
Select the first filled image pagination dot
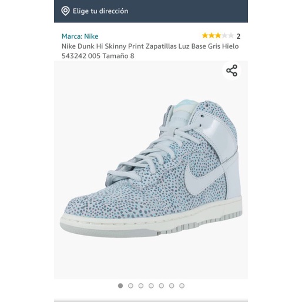click(120, 286)
